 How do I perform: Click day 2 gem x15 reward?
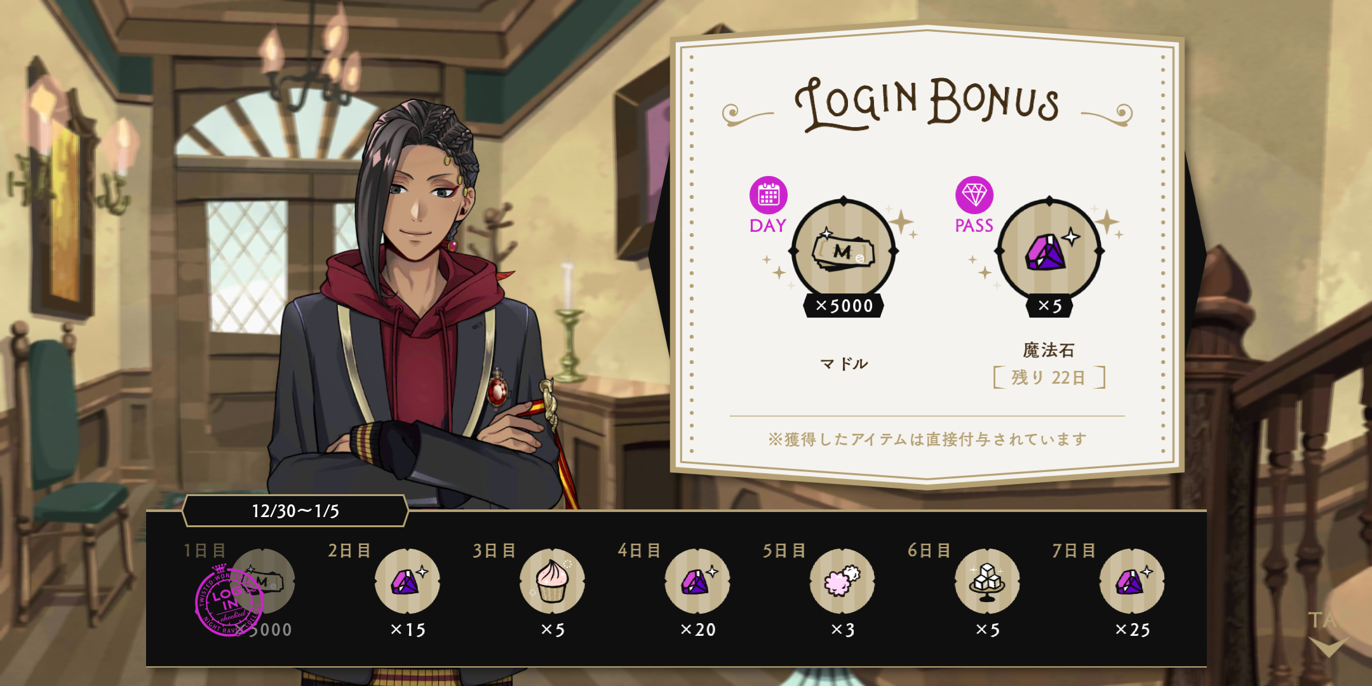coord(407,581)
